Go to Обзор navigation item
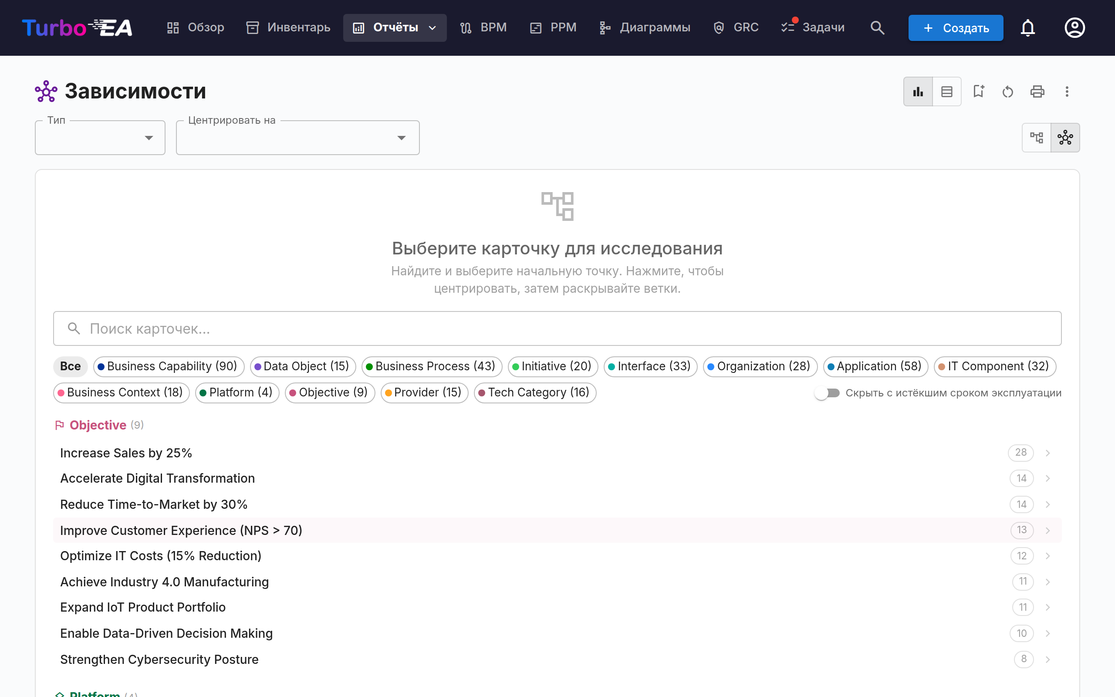The image size is (1115, 697). tap(196, 27)
